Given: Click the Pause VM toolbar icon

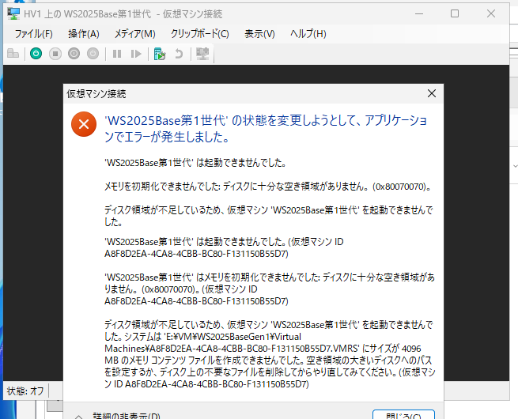Looking at the screenshot, I should click(117, 54).
